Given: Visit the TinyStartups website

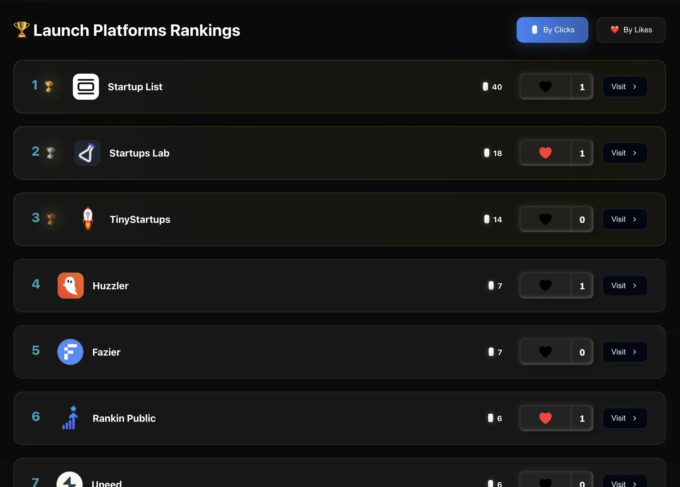Looking at the screenshot, I should [x=625, y=219].
